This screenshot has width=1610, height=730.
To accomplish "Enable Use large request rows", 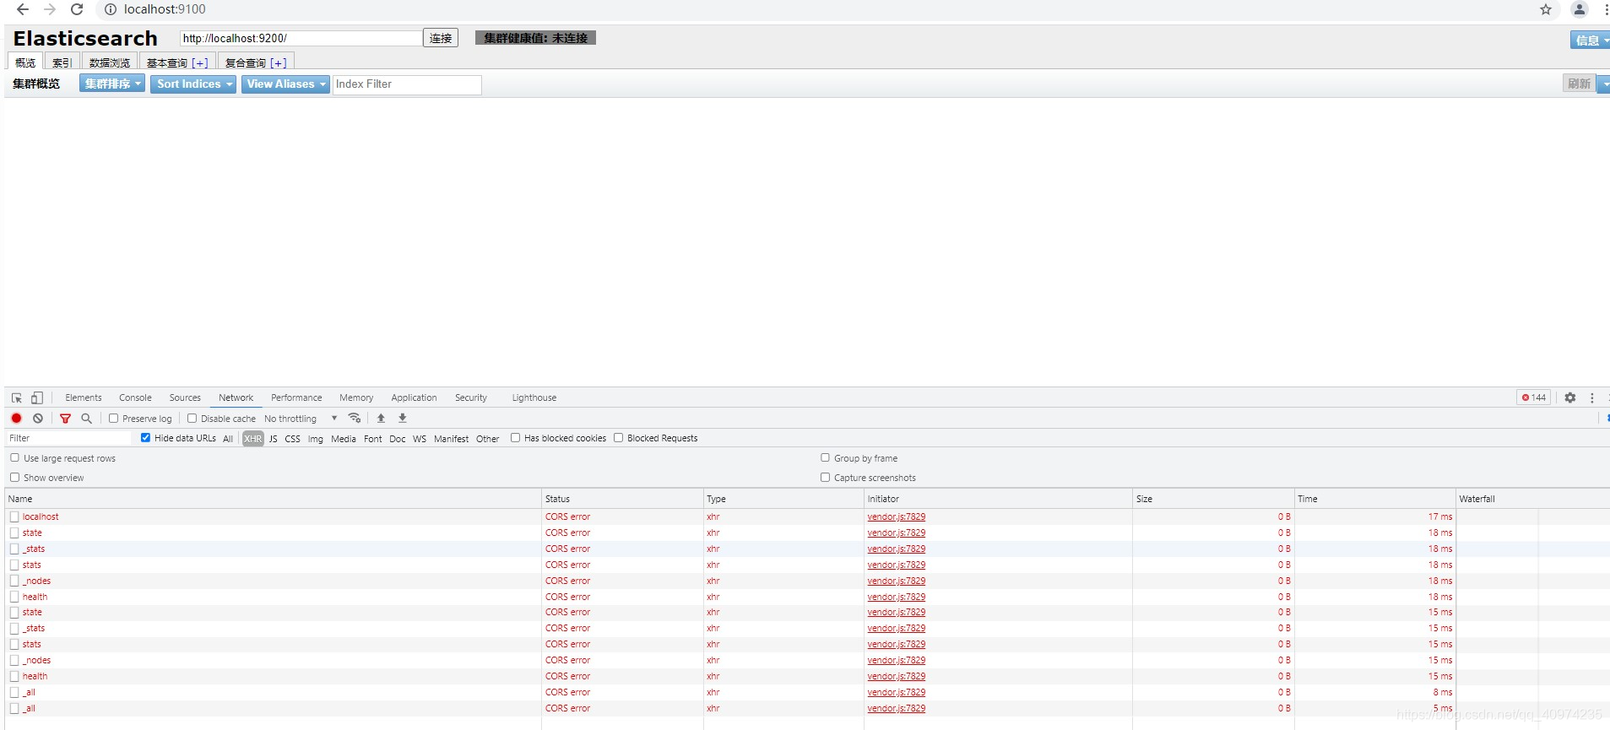I will pyautogui.click(x=14, y=457).
